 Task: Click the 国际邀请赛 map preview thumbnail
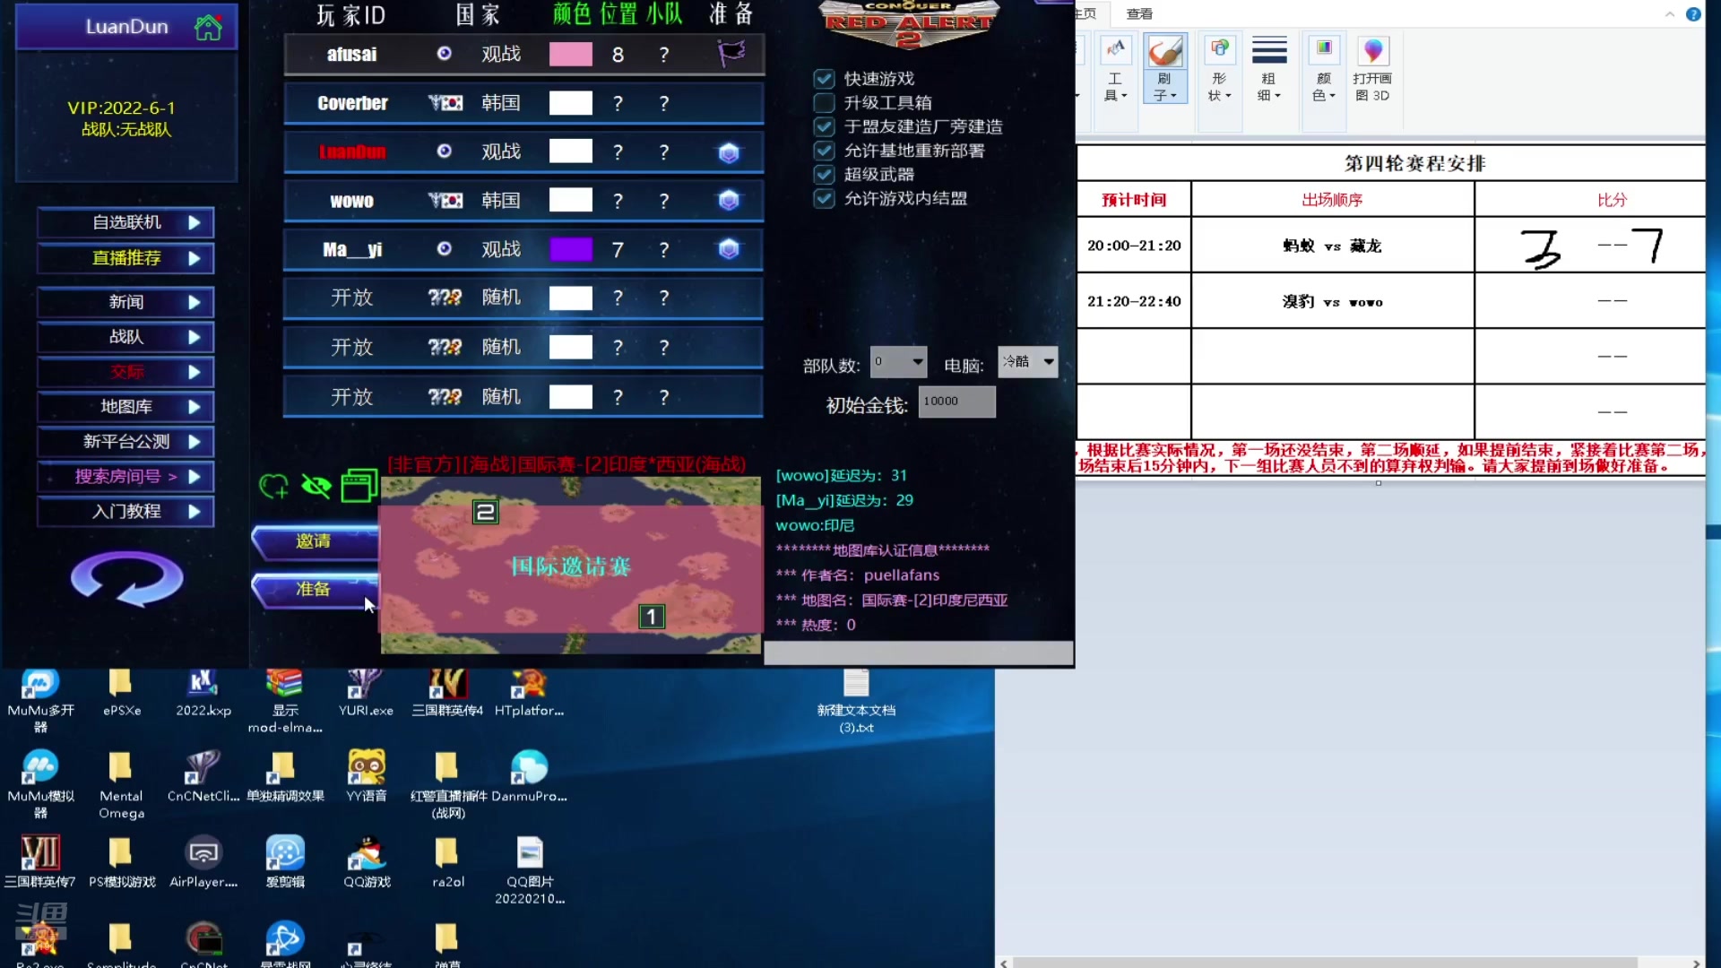pos(571,566)
